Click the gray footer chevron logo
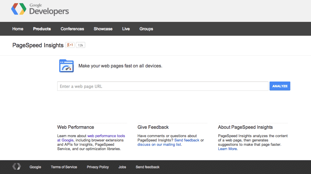 pos(17,166)
